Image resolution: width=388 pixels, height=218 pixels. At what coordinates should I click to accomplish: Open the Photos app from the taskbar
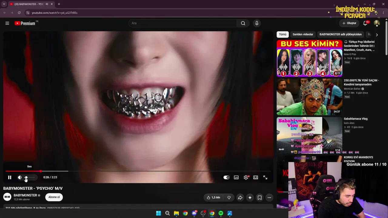coord(230,213)
